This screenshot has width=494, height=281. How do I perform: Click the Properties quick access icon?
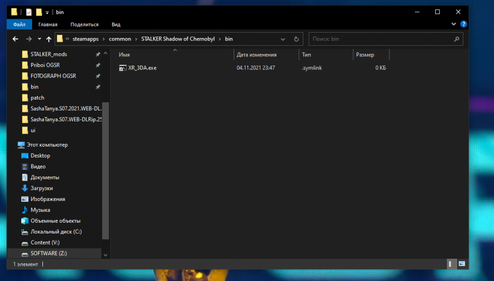[29, 12]
